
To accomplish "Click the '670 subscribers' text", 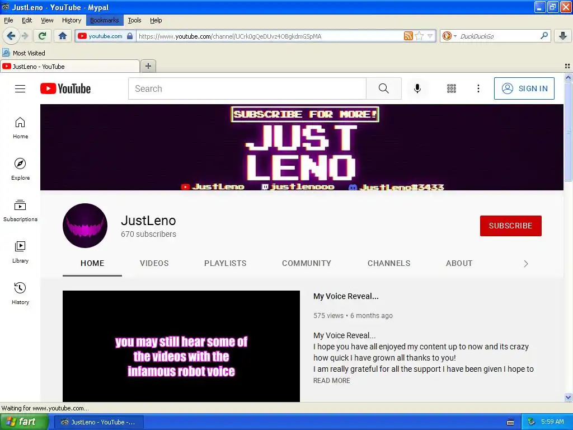I will (148, 234).
